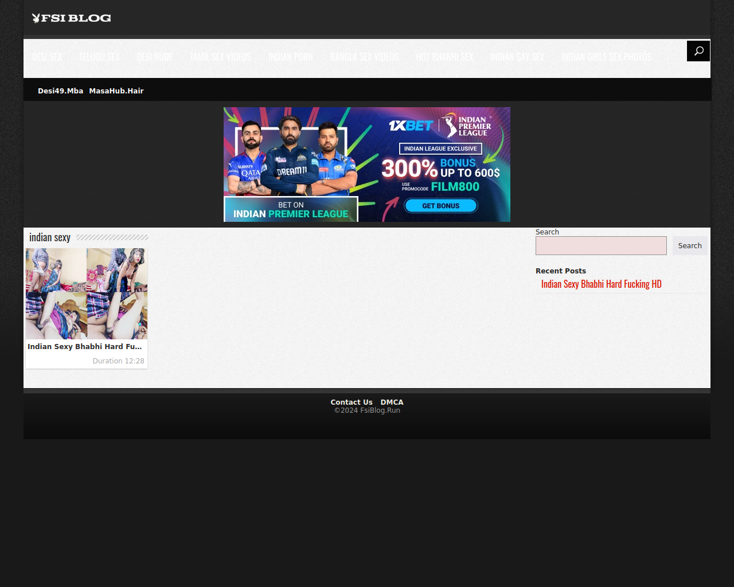Open the Desi Sex menu item

click(x=47, y=57)
